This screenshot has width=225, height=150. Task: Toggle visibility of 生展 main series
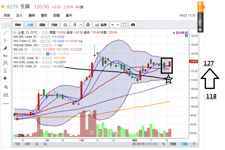(43, 33)
